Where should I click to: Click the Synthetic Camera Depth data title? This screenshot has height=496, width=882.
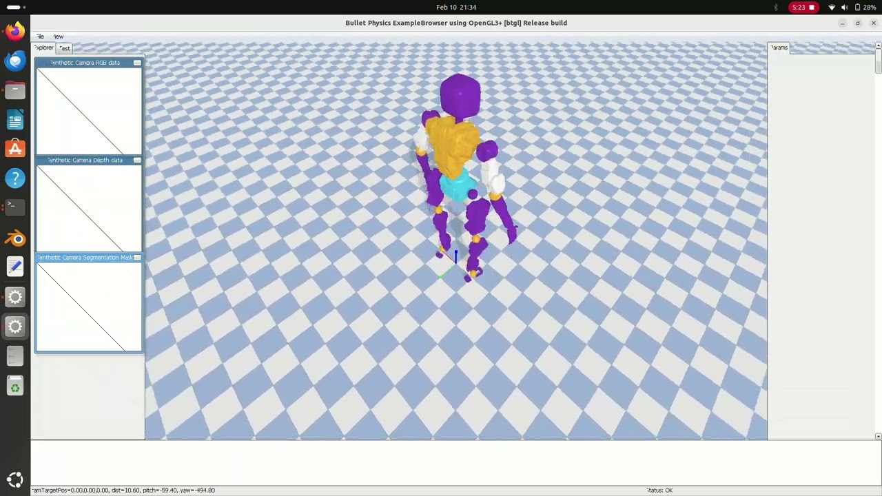click(85, 160)
